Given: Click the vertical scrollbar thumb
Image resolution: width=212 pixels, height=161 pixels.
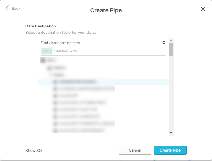Looking at the screenshot, I should point(171,49).
